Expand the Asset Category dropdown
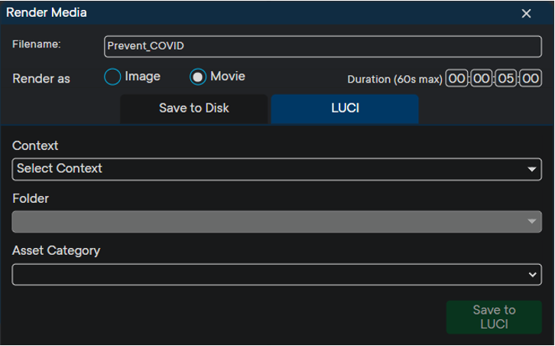 277,274
